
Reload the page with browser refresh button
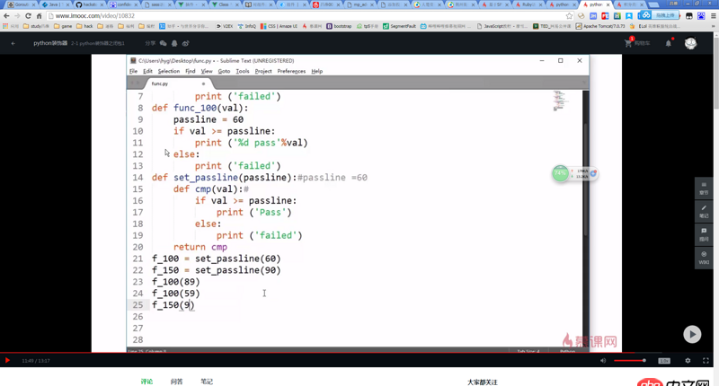pos(28,15)
